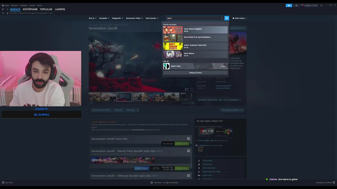Open the arrow next to Yok Say

click(137, 110)
